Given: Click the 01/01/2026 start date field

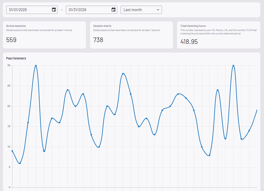Looking at the screenshot, I should coord(27,10).
